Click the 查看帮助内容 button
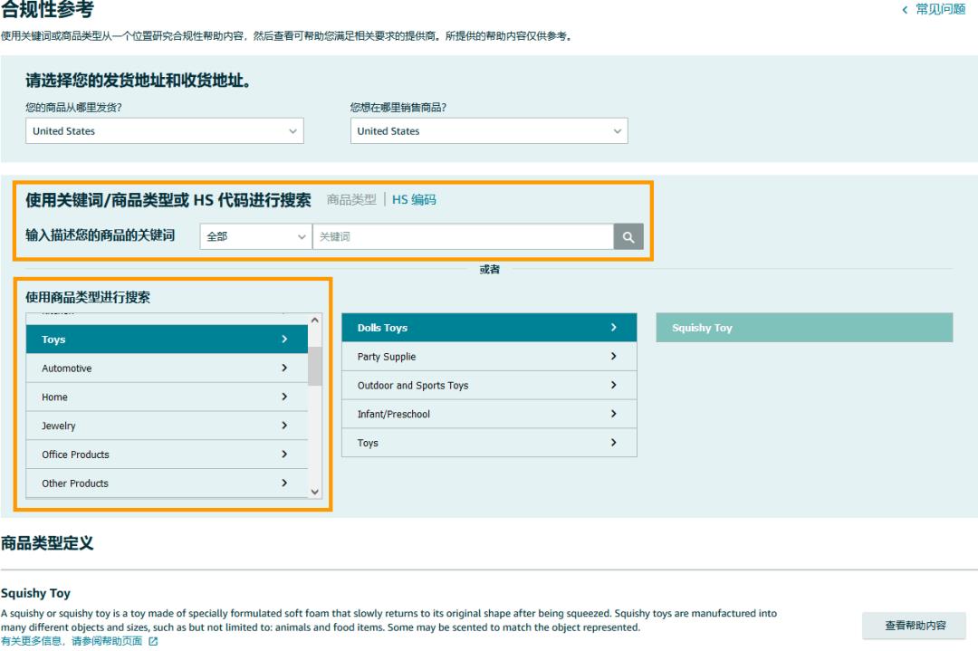Viewport: 978px width, 651px height. click(913, 626)
